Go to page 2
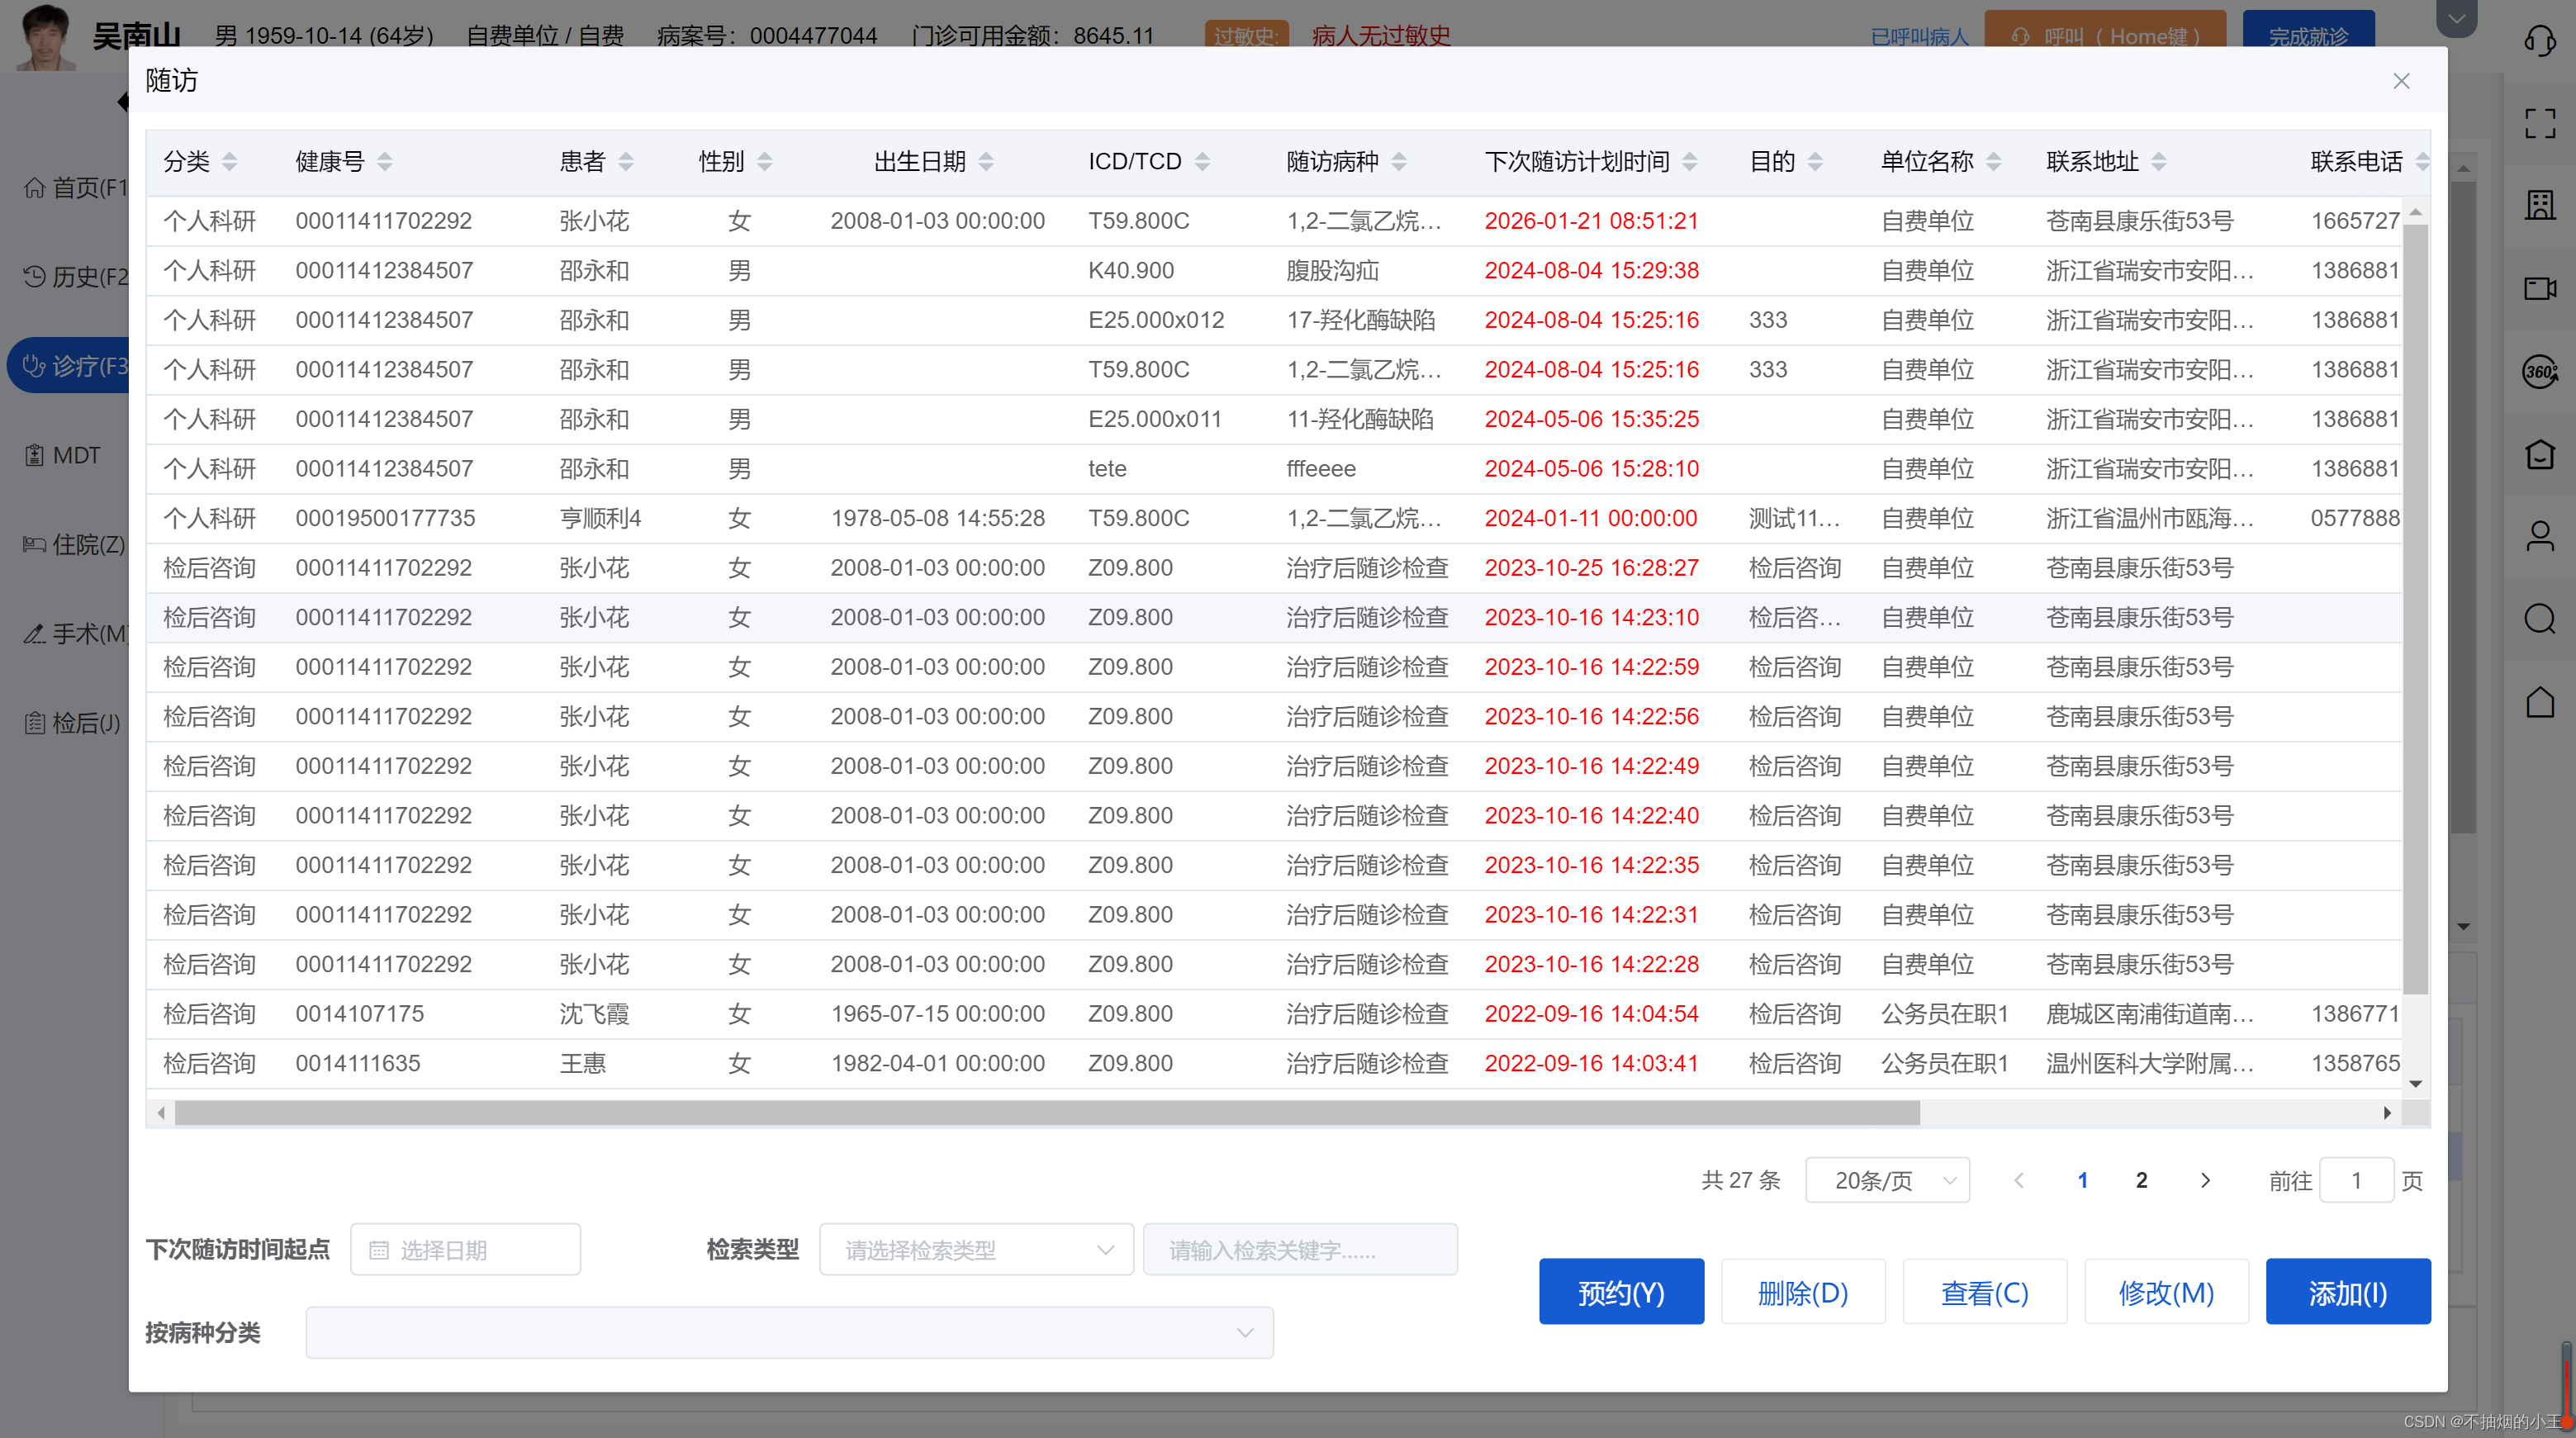2576x1438 pixels. coord(2141,1180)
